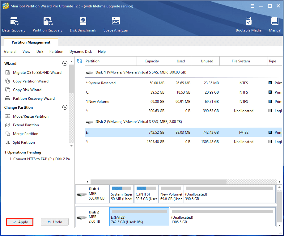
Task: Choose Merge Partition
Action: click(x=26, y=133)
